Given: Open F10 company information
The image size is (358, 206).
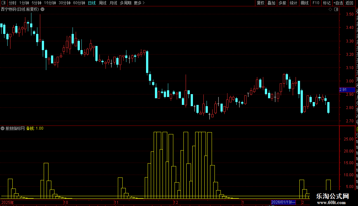Looking at the screenshot, I should (316, 3).
